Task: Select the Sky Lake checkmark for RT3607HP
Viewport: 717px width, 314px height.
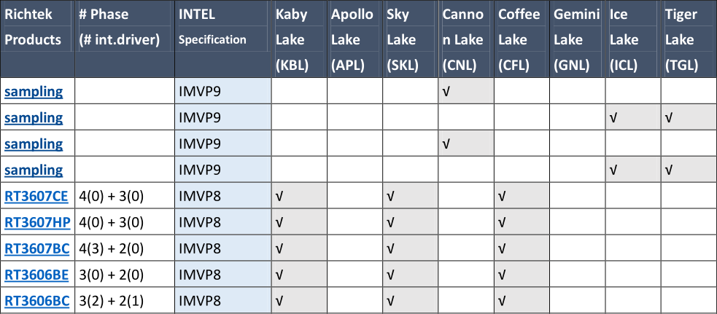Action: (x=410, y=223)
